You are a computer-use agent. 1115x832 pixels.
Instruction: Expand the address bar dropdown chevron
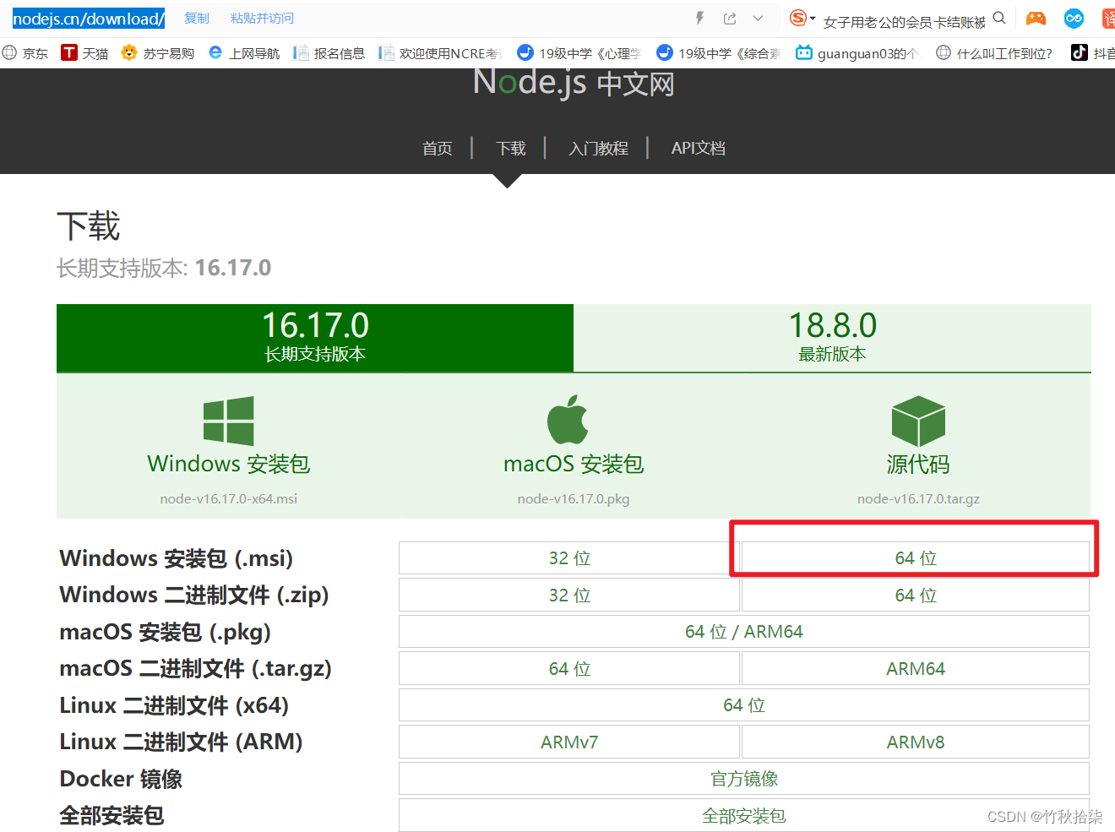(x=758, y=18)
